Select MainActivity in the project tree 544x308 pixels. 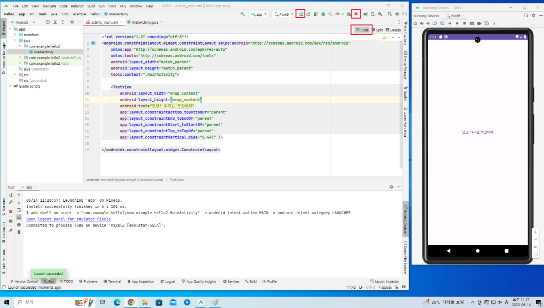[x=44, y=52]
